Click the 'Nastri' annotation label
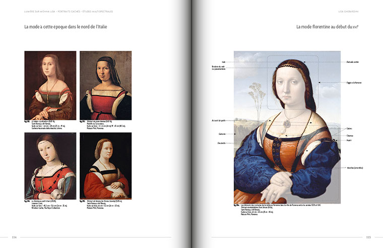This screenshot has width=383, height=248. [349, 140]
